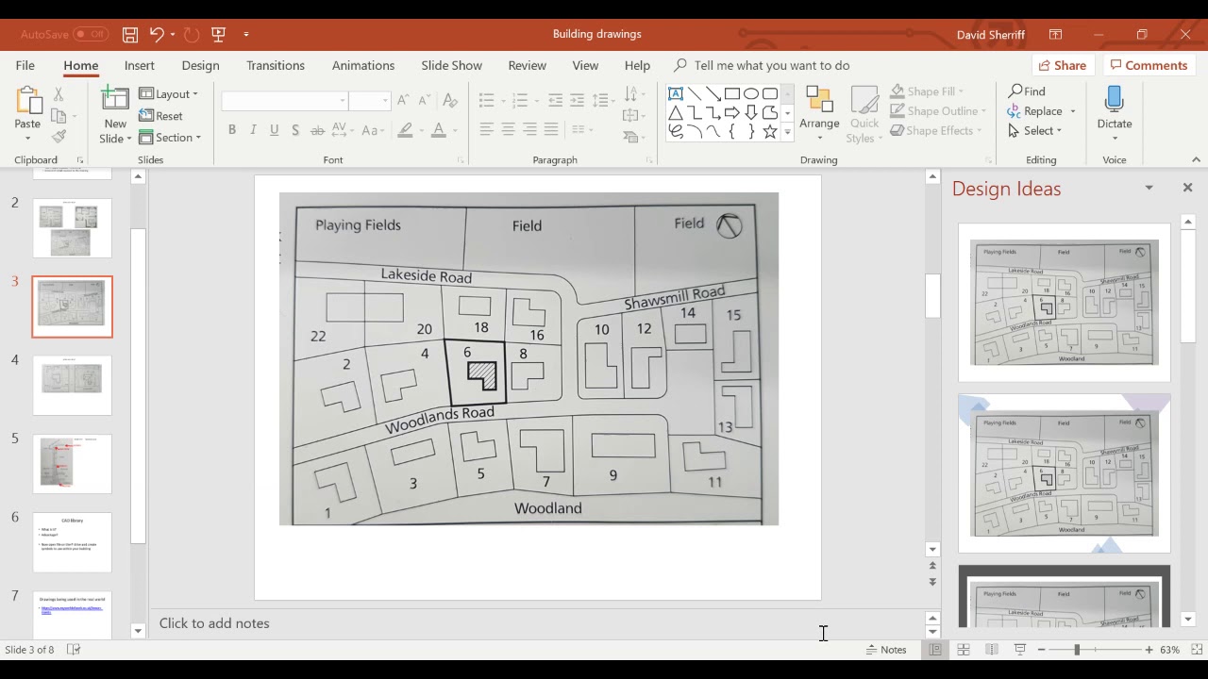Underline the selected text
1208x679 pixels.
pyautogui.click(x=274, y=130)
